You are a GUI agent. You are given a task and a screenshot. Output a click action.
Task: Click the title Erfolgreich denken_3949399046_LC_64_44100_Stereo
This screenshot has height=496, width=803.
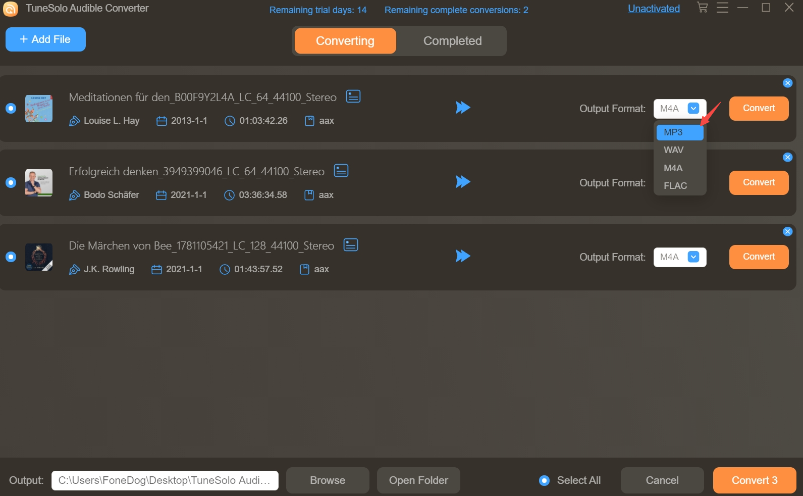click(x=196, y=171)
